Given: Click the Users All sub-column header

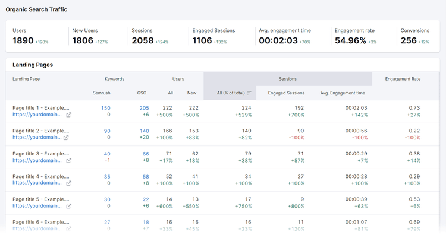Looking at the screenshot, I should tap(171, 93).
